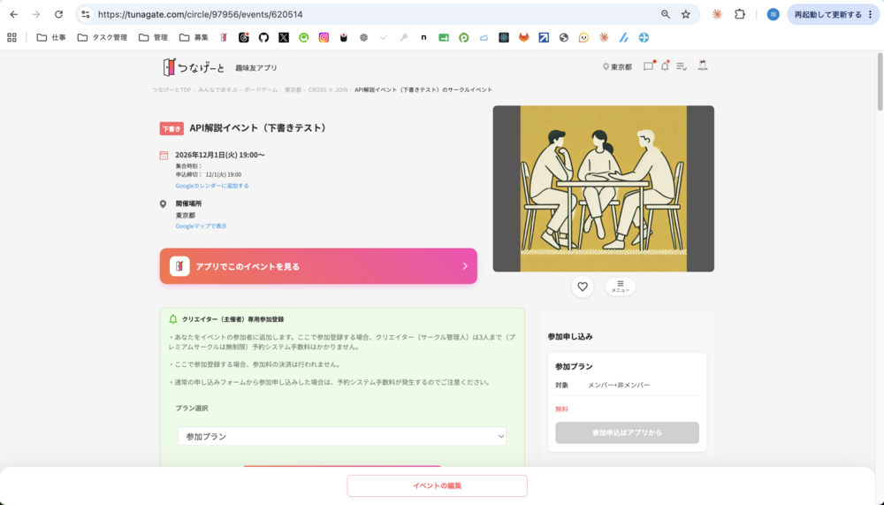Bookmark this page with star icon
This screenshot has height=505, width=884.
pyautogui.click(x=686, y=14)
